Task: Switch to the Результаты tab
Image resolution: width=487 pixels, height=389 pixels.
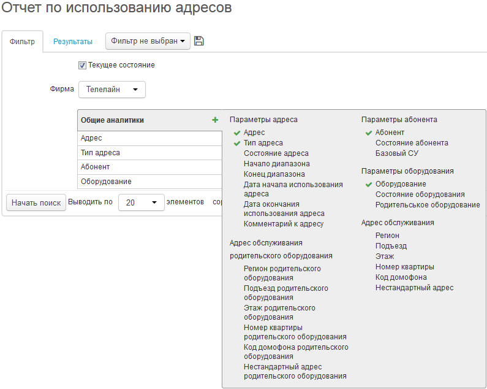Action: (73, 42)
